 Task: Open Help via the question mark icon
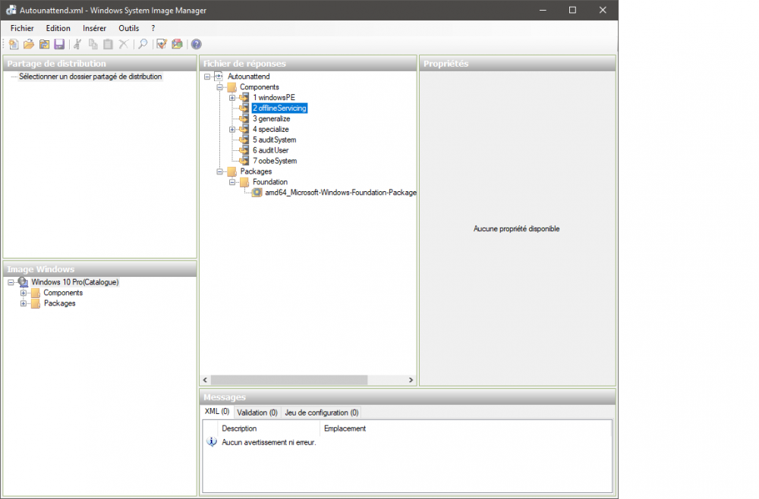[x=196, y=44]
